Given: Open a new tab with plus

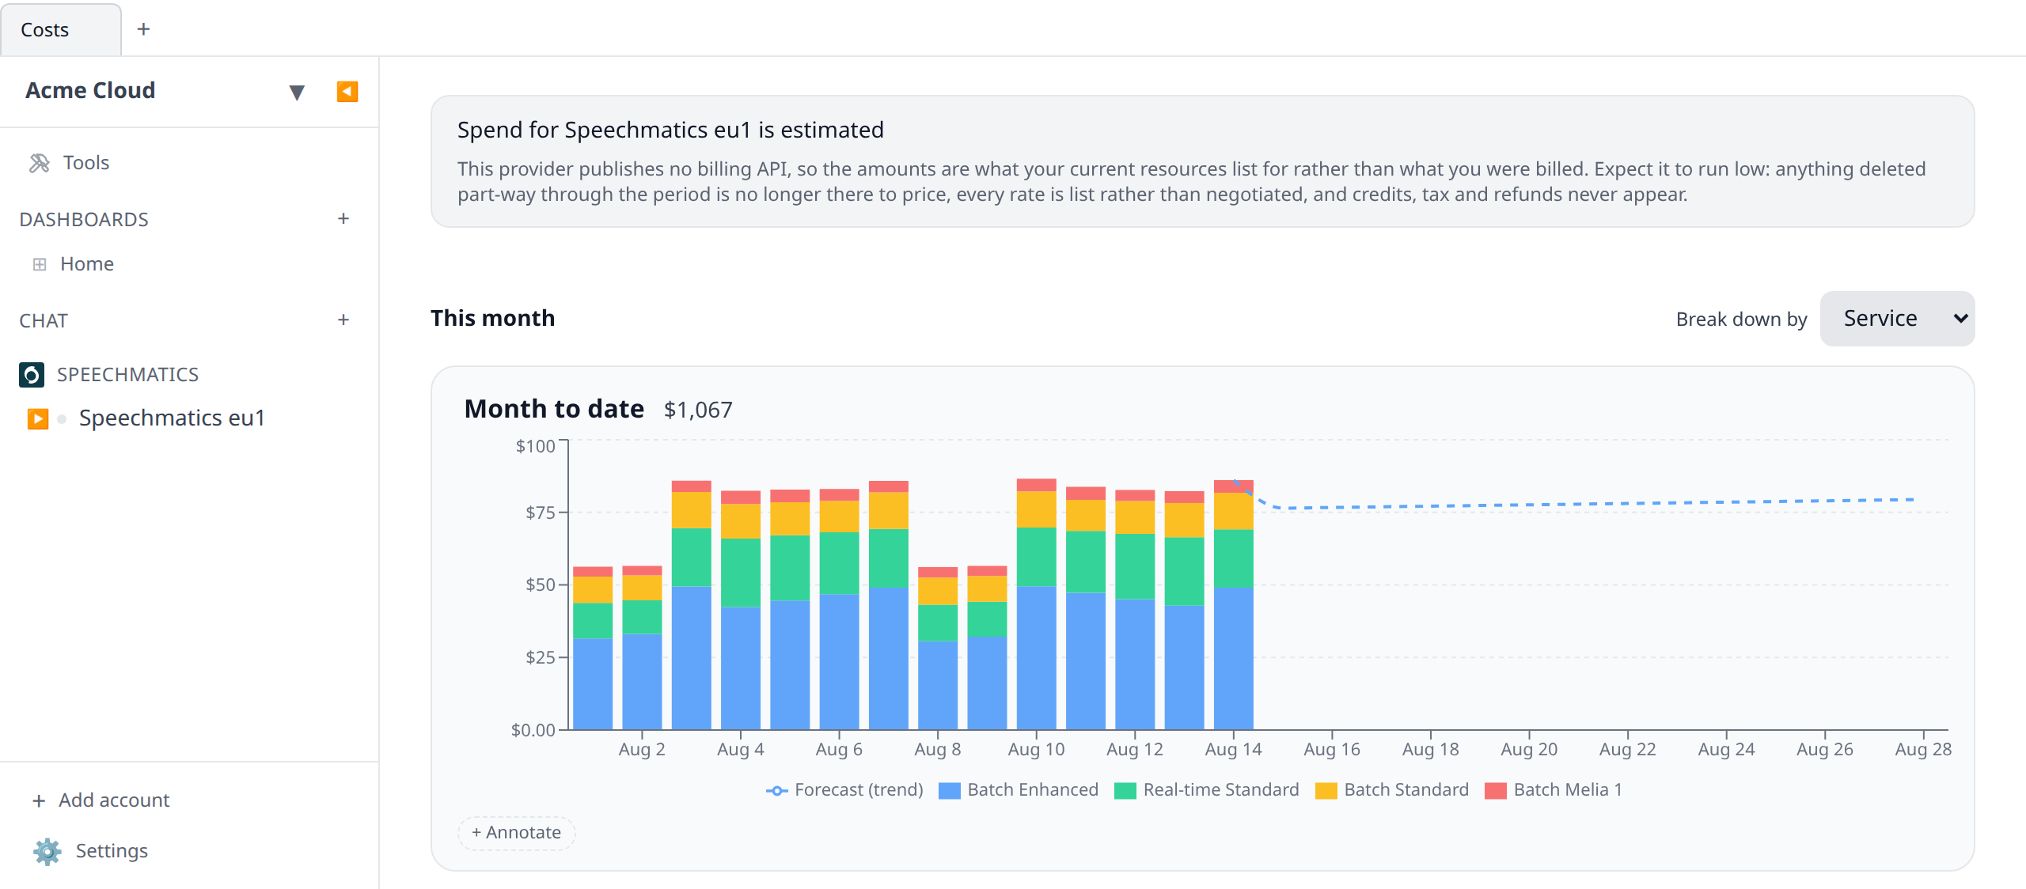Looking at the screenshot, I should click(143, 29).
